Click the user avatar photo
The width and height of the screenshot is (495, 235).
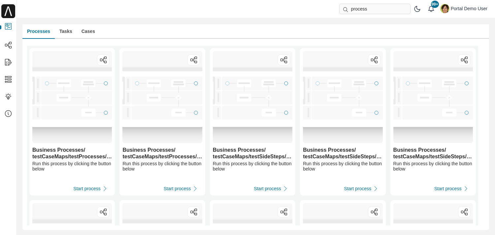445,9
